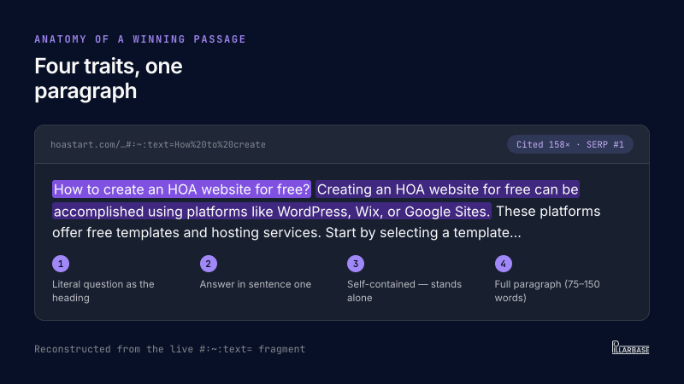Viewport: 684px width, 384px height.
Task: Click 'Anatomy of a winning passage' overline
Action: tap(140, 39)
